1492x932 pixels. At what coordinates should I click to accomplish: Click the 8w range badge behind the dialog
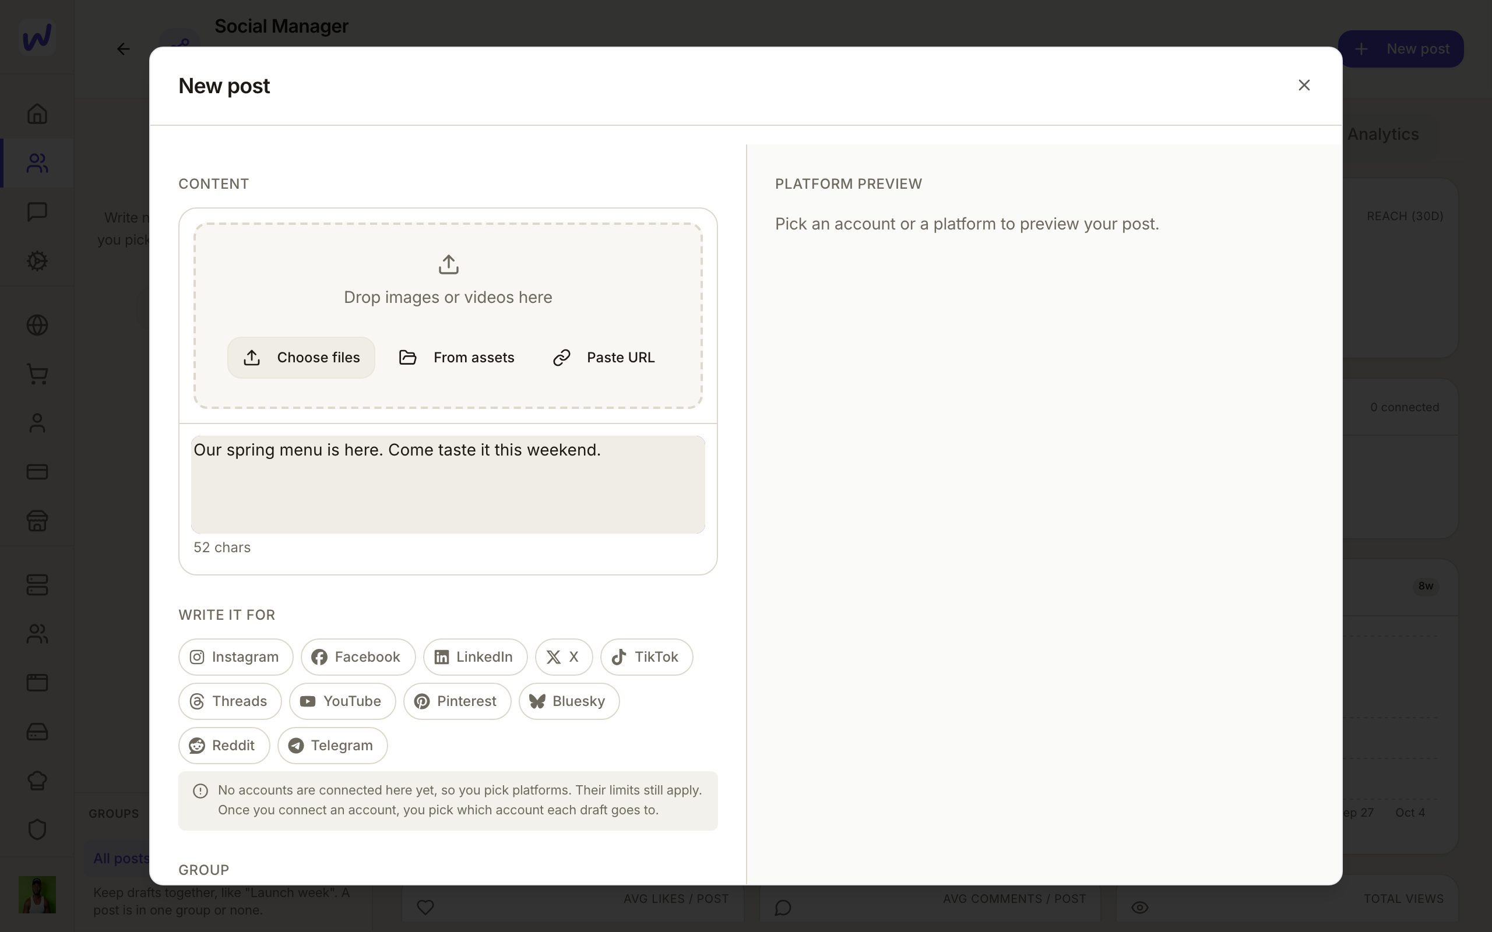pos(1426,586)
